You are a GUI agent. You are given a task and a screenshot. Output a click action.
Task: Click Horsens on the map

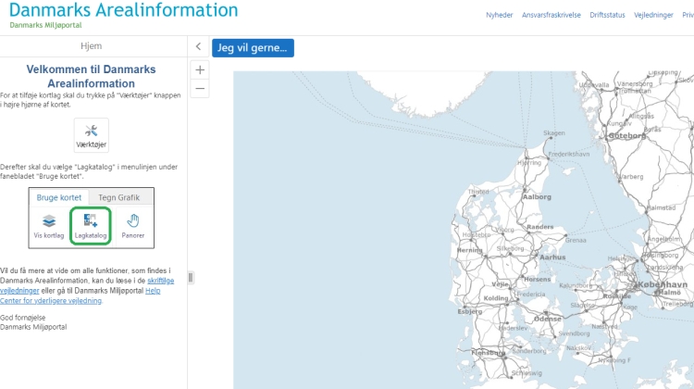[538, 279]
